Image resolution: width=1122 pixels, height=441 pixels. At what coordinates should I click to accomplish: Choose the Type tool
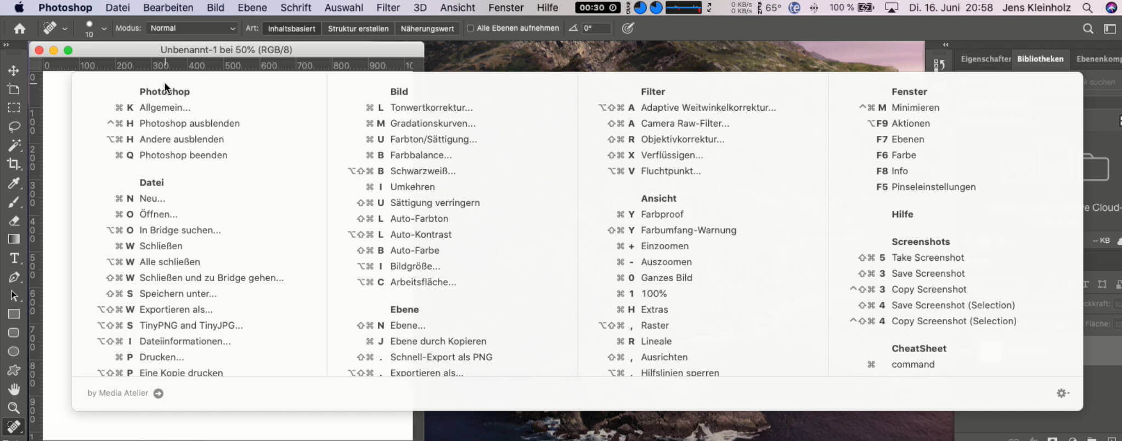click(x=14, y=258)
